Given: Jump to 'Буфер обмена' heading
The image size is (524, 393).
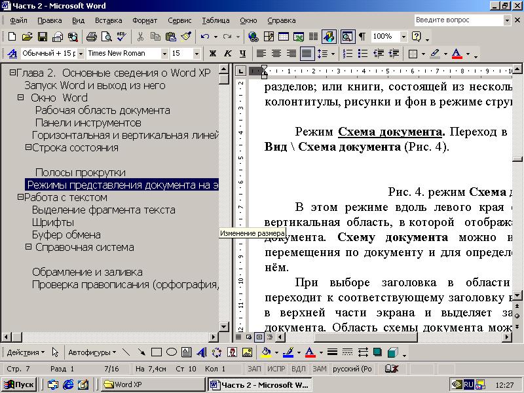Looking at the screenshot, I should tap(66, 234).
